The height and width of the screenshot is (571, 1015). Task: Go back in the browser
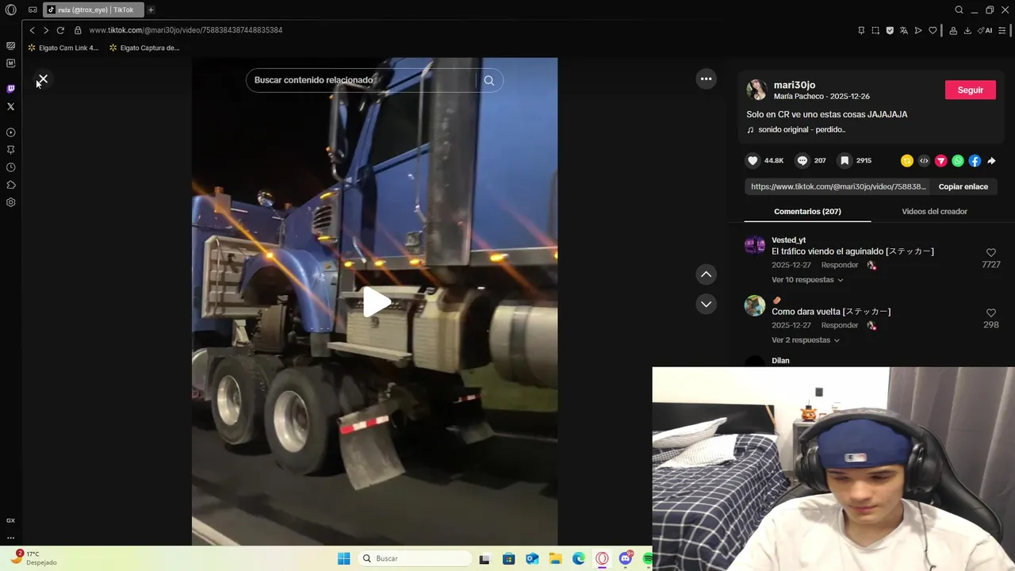(x=32, y=30)
